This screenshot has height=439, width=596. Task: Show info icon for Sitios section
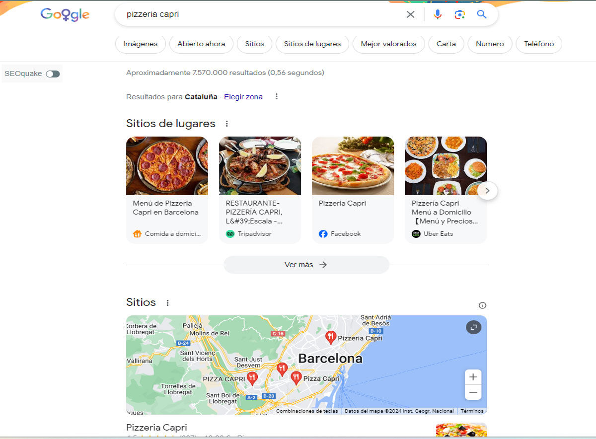[482, 305]
